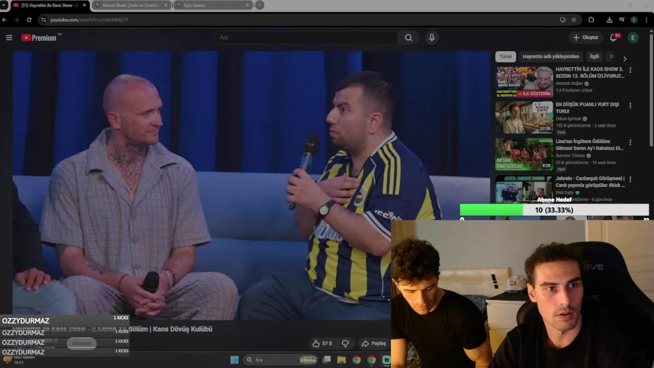
Task: Open the Ataberk Doğan channel link
Action: coord(570,83)
